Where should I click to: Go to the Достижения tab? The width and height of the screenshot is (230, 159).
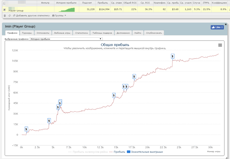coord(123,33)
